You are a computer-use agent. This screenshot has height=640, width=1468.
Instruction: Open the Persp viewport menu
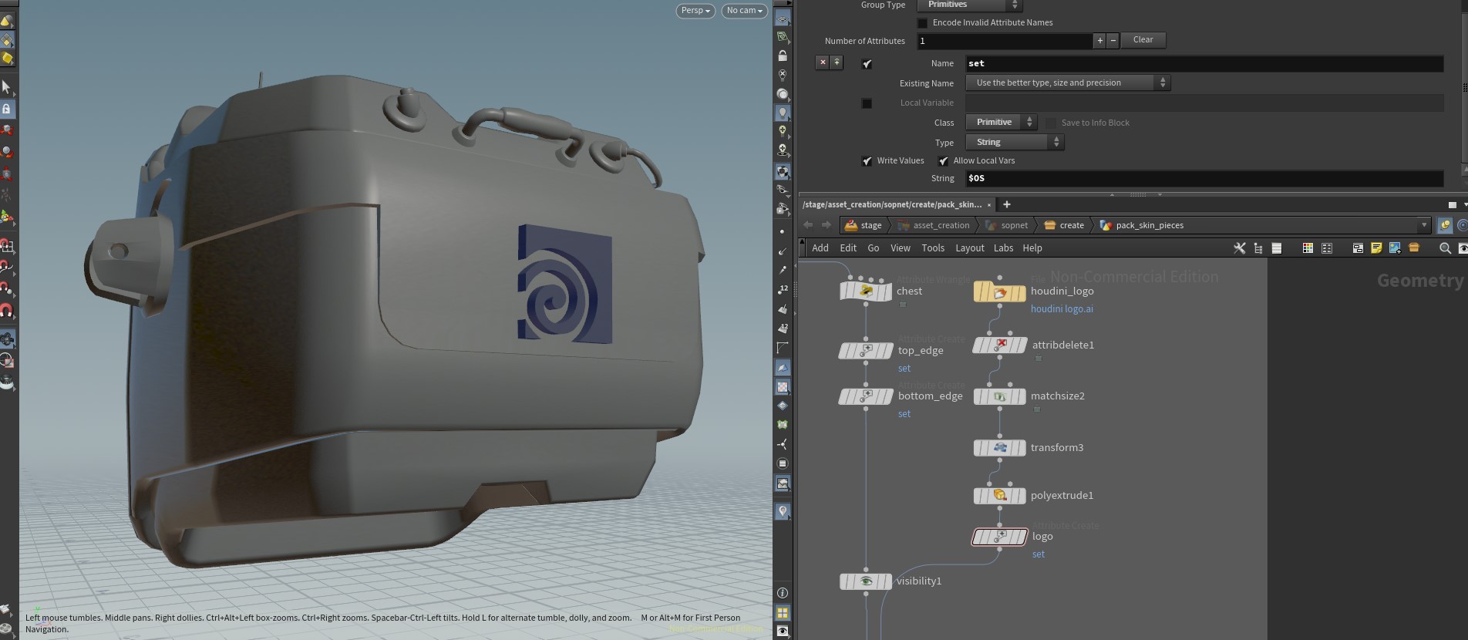(x=695, y=11)
